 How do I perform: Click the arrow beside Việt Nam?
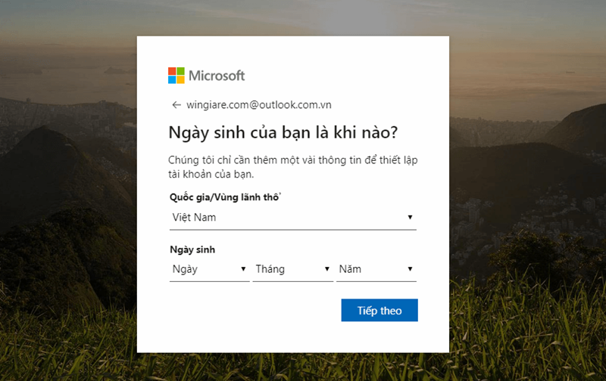[410, 217]
